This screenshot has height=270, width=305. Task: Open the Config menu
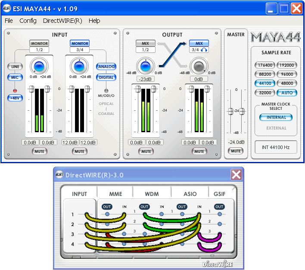[x=28, y=21]
